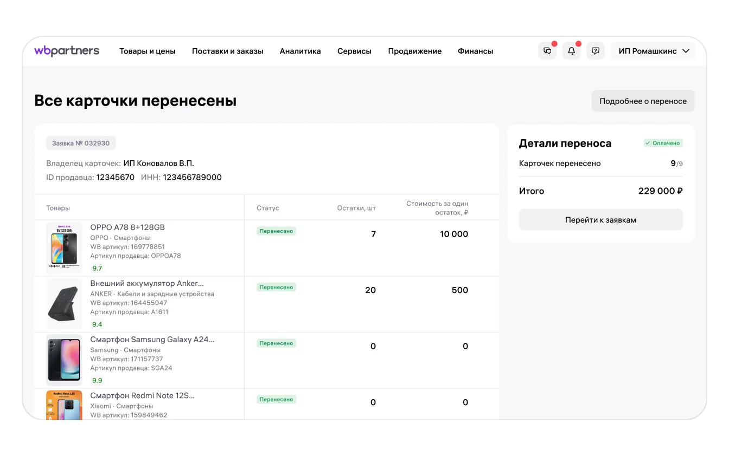
Task: Open the Внешний аккумулятор Anker title
Action: point(147,283)
